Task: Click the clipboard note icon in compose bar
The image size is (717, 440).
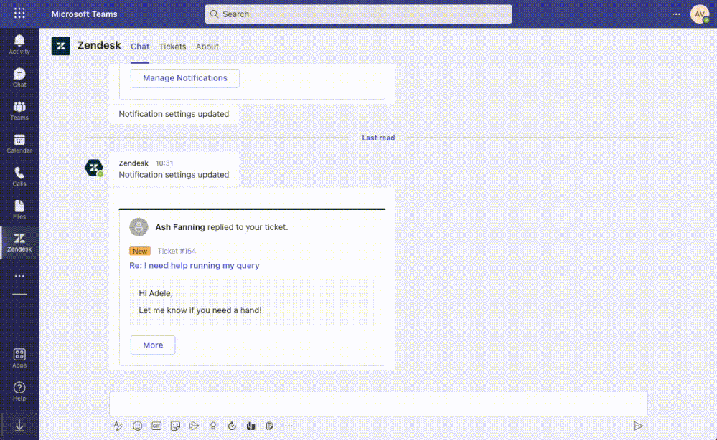Action: [270, 426]
